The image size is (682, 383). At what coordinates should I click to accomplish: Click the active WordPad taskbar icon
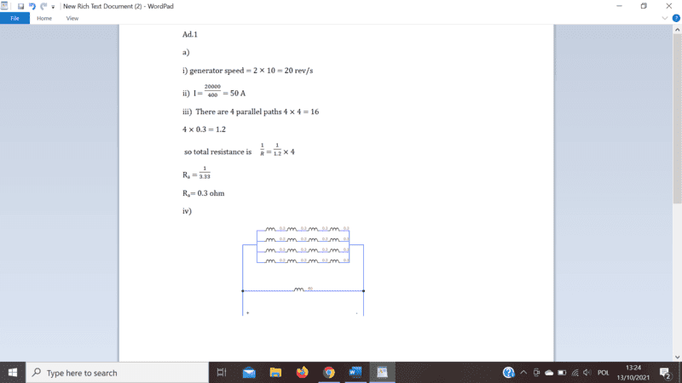pyautogui.click(x=382, y=373)
